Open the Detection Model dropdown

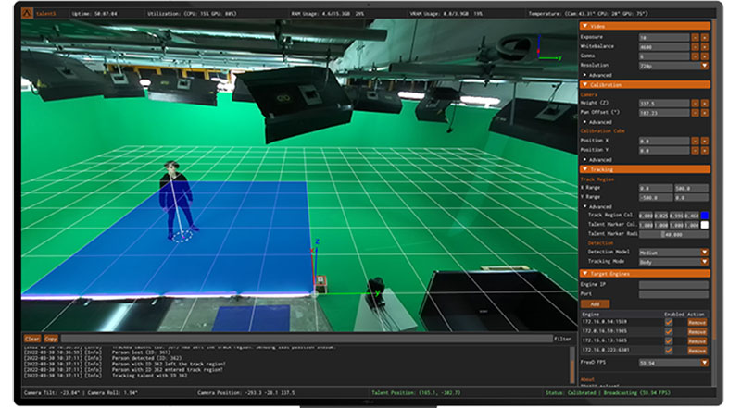pyautogui.click(x=673, y=253)
